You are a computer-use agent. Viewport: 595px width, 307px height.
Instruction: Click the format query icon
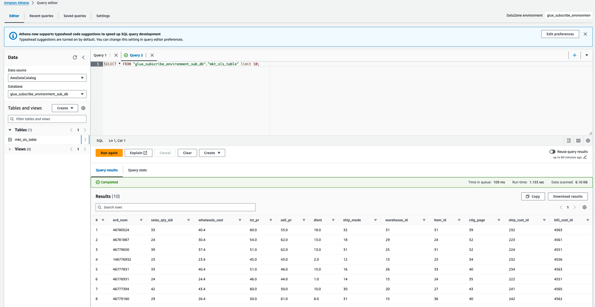(x=569, y=141)
